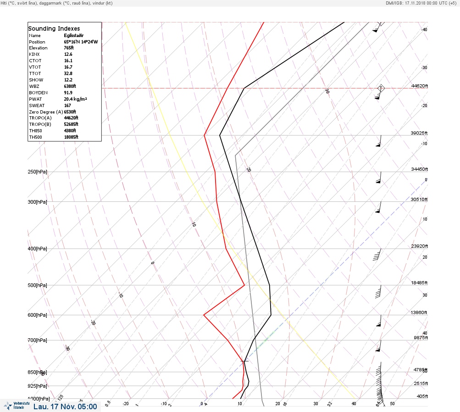Click the wind barb at 39025ft level
This screenshot has width=460, height=412.
point(379,141)
